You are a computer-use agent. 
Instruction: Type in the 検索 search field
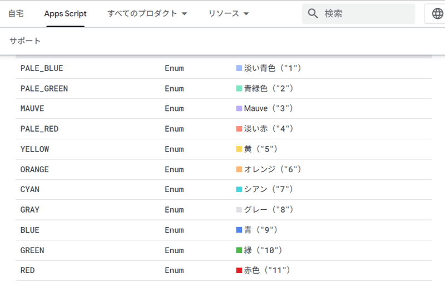364,14
